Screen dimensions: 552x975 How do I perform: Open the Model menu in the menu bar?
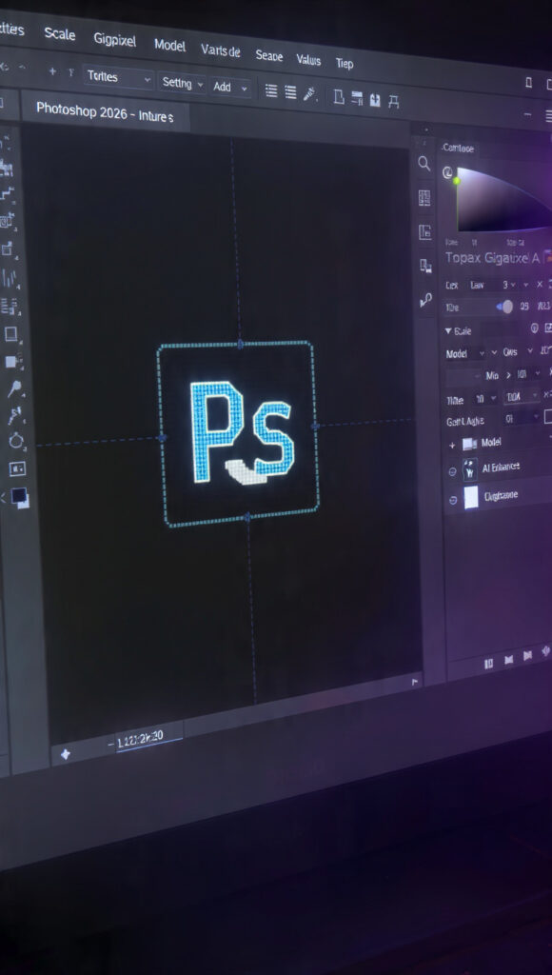(169, 45)
